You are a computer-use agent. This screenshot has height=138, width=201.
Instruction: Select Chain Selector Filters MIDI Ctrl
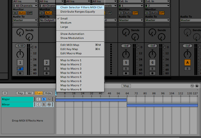click(x=80, y=8)
